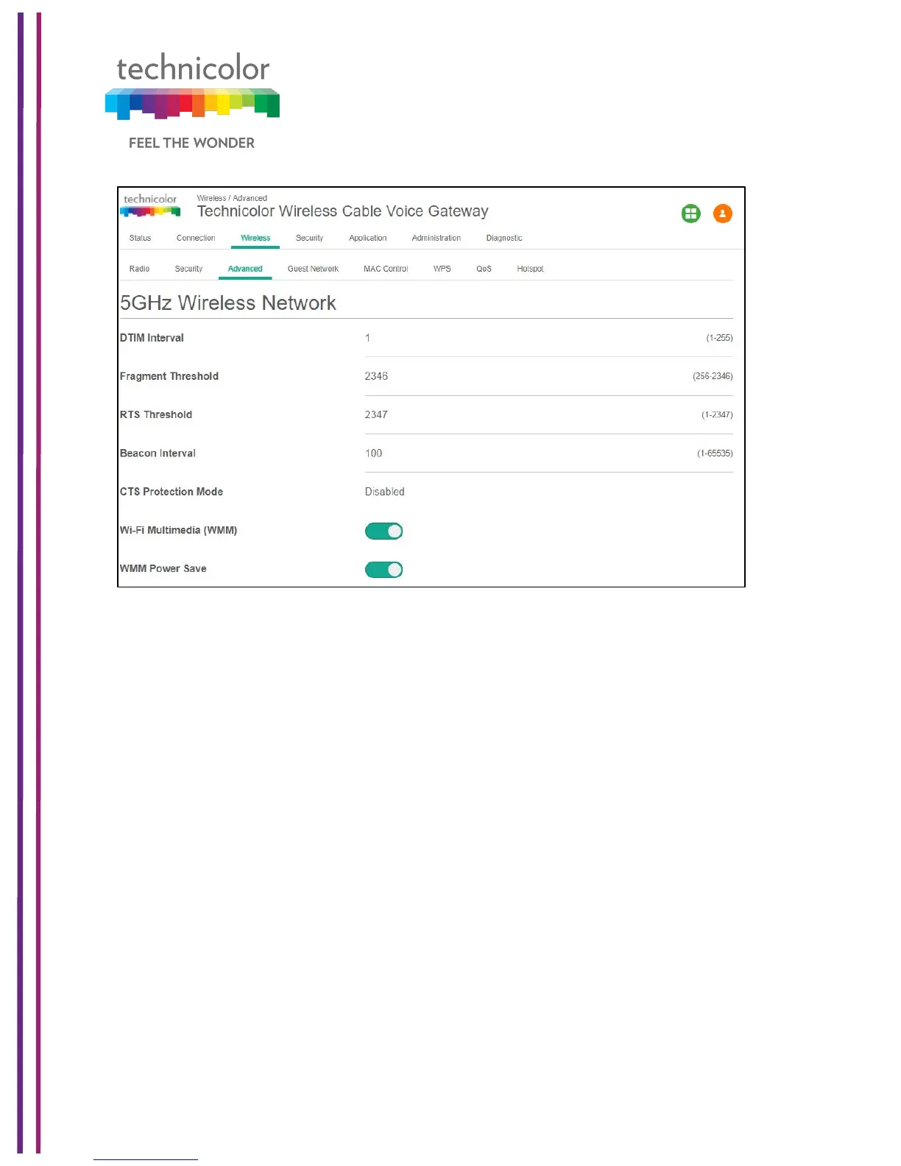Open the orange user account icon
The image size is (901, 1166).
(x=723, y=213)
